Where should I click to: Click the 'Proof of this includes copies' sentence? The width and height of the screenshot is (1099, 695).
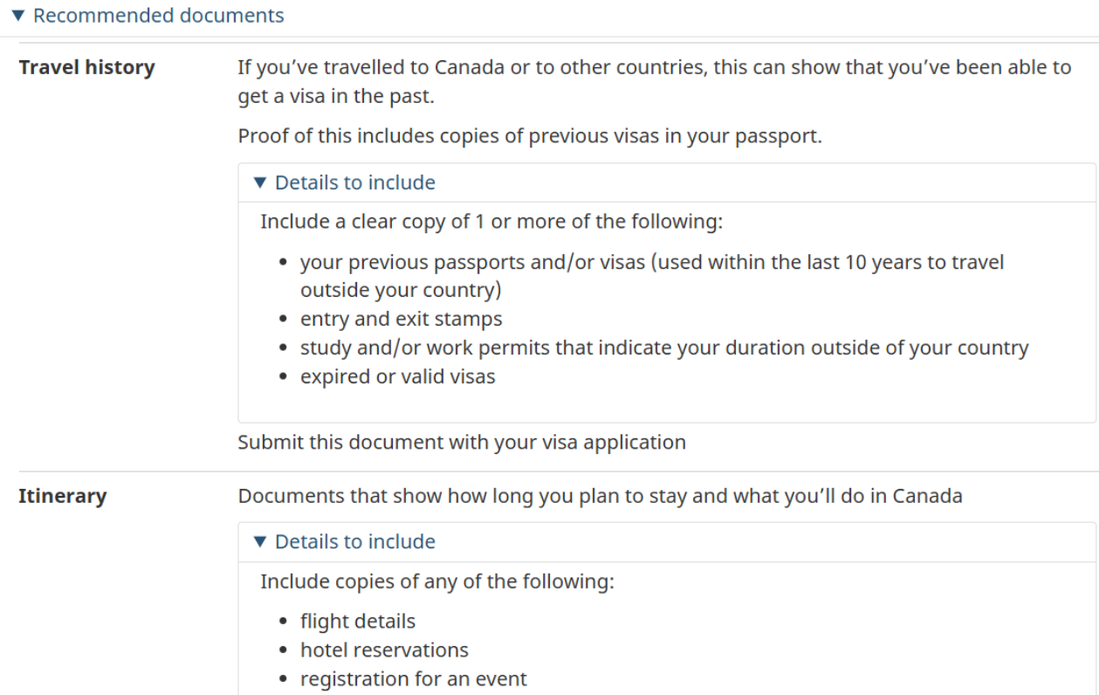click(529, 138)
